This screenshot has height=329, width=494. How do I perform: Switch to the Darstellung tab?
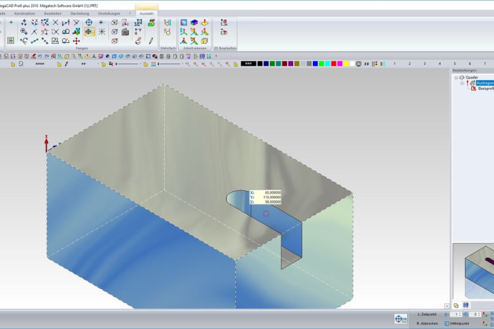[x=79, y=13]
